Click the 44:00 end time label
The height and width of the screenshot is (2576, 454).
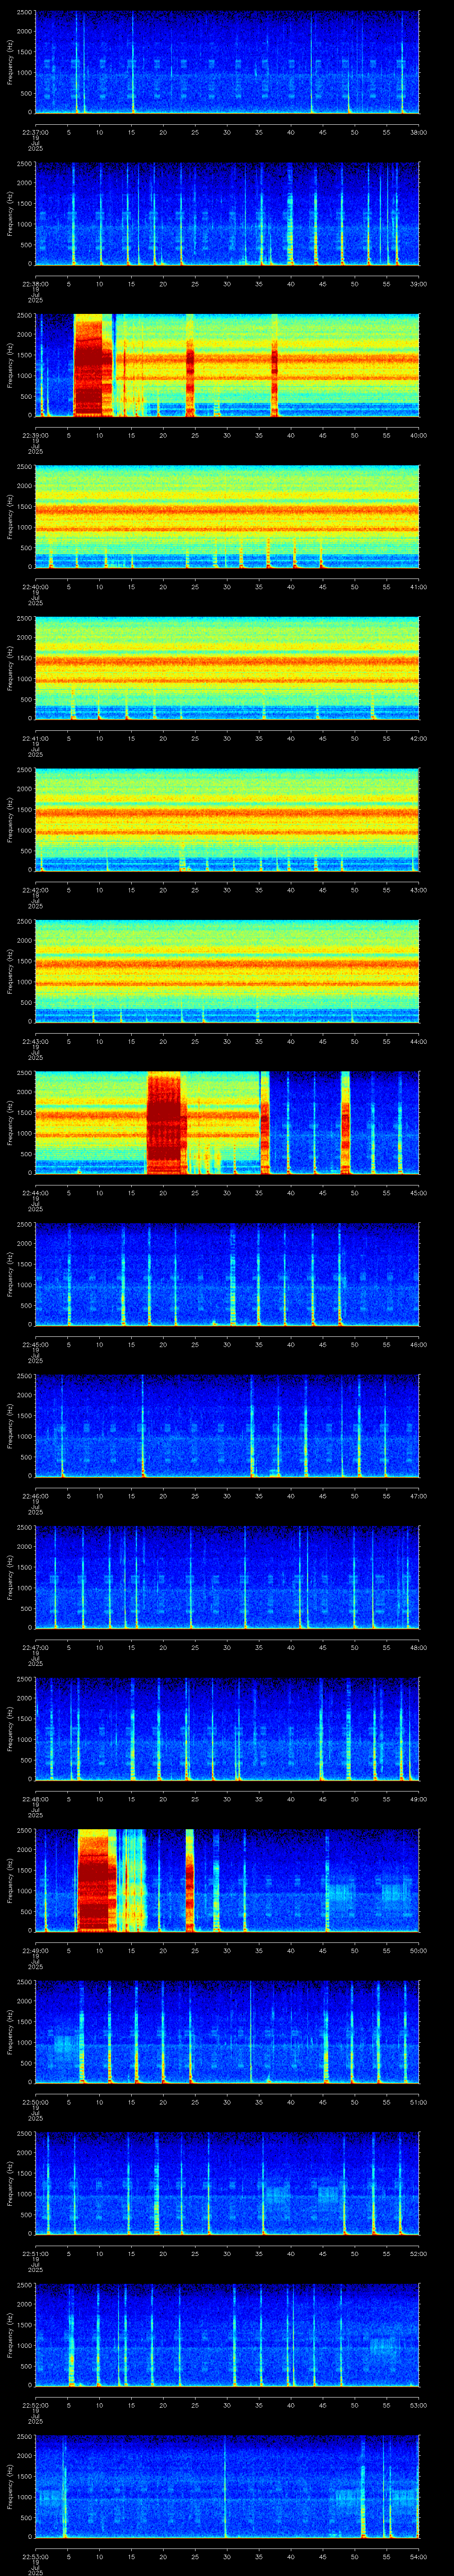pos(418,1041)
